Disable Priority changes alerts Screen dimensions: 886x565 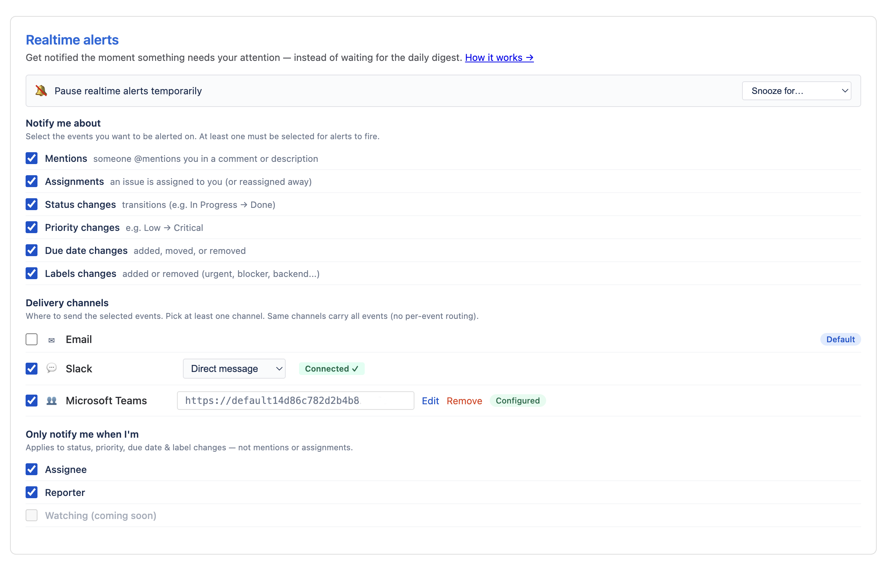(32, 227)
